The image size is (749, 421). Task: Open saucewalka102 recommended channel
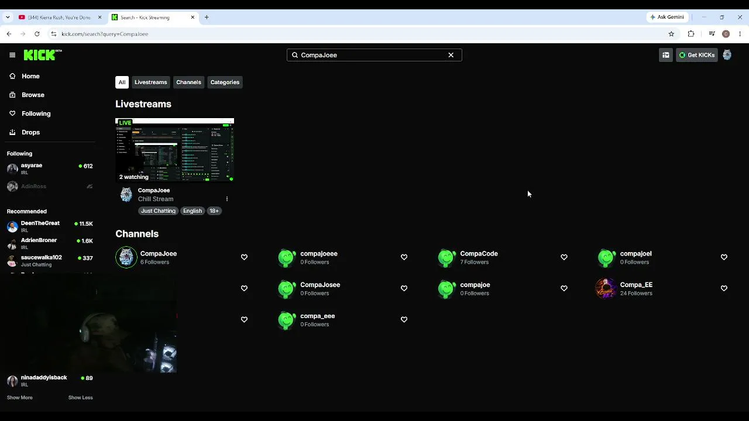point(50,261)
